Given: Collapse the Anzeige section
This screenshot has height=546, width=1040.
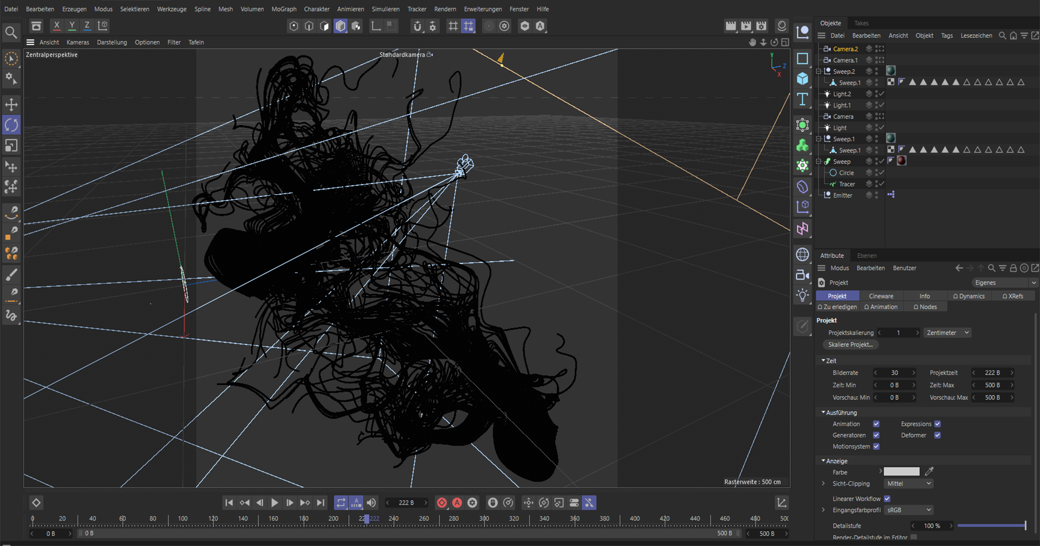Looking at the screenshot, I should (823, 461).
